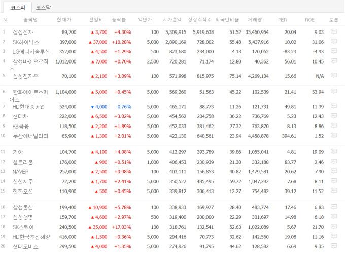Viewport: 345px width, 253px height.
Task: Open discussion board icon for SK하이닉스
Action: tap(334, 42)
